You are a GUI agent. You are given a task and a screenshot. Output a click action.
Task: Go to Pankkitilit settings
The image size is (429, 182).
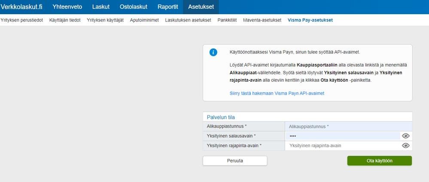(x=227, y=20)
